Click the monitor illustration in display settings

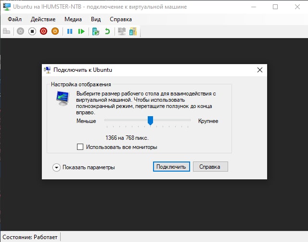coord(63,98)
